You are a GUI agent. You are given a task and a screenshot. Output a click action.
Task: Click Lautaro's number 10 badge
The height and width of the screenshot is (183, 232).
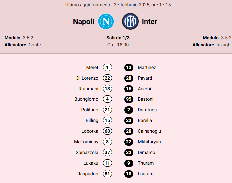[x=129, y=174]
